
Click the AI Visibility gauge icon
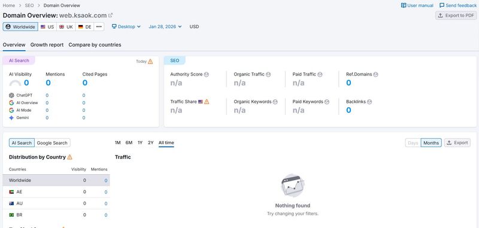point(16,83)
